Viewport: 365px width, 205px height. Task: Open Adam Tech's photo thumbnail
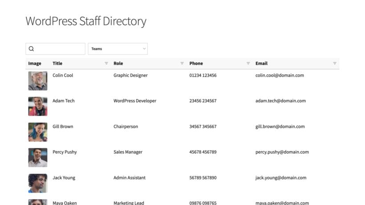(x=38, y=106)
